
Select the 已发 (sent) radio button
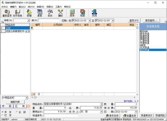[3, 115]
